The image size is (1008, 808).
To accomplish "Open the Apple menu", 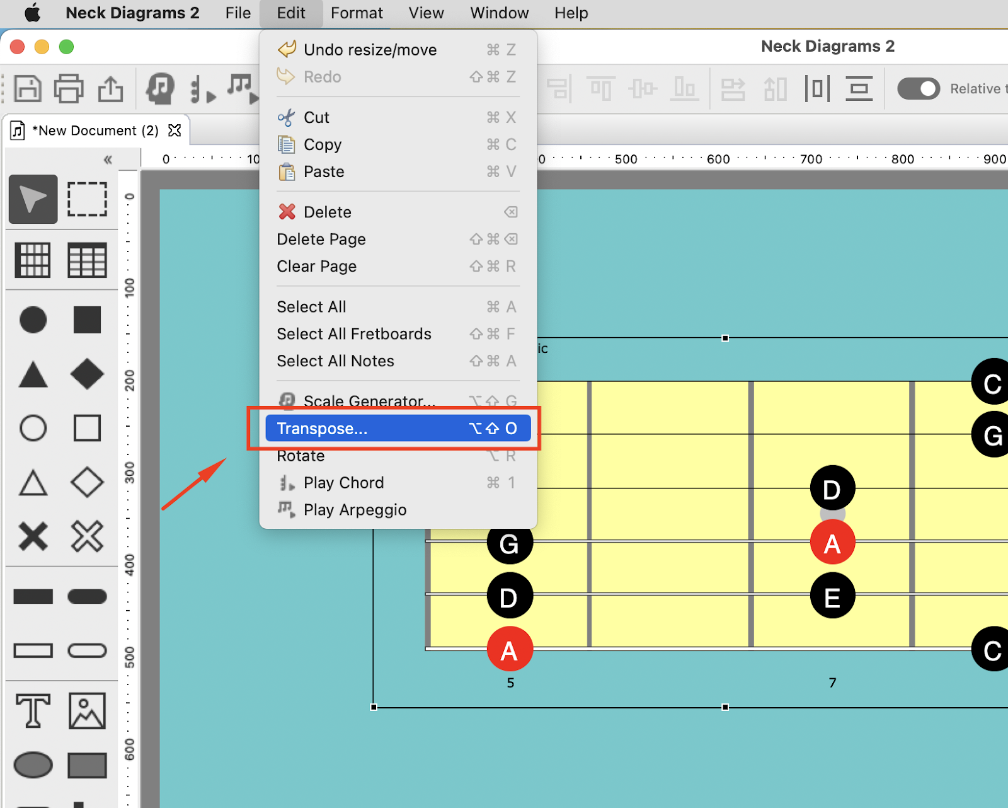I will (x=33, y=13).
